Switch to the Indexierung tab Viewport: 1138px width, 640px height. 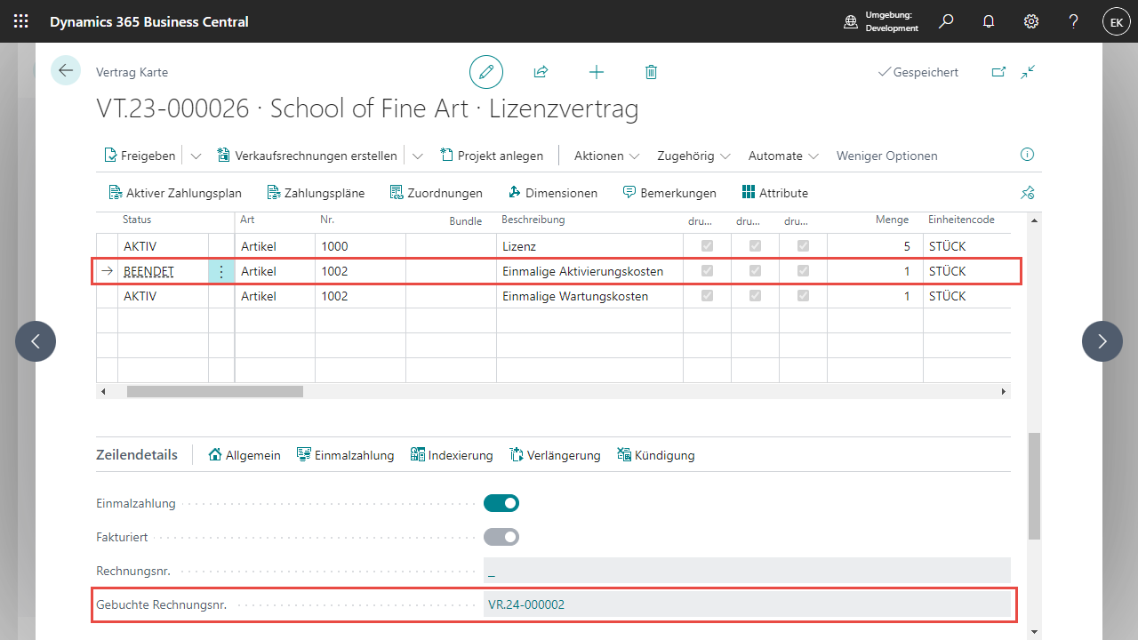(452, 455)
